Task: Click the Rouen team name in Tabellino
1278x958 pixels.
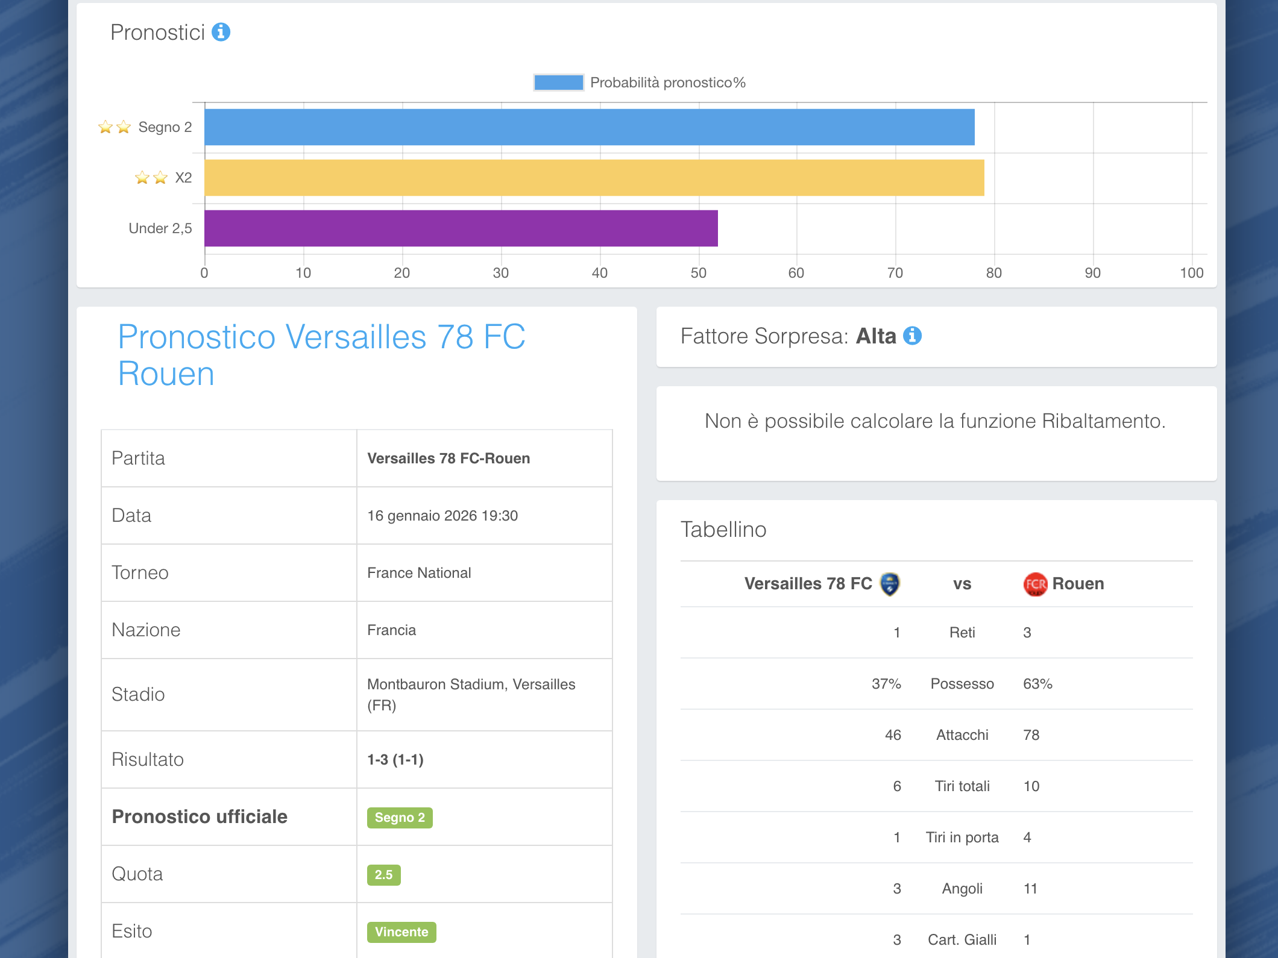Action: click(1078, 584)
